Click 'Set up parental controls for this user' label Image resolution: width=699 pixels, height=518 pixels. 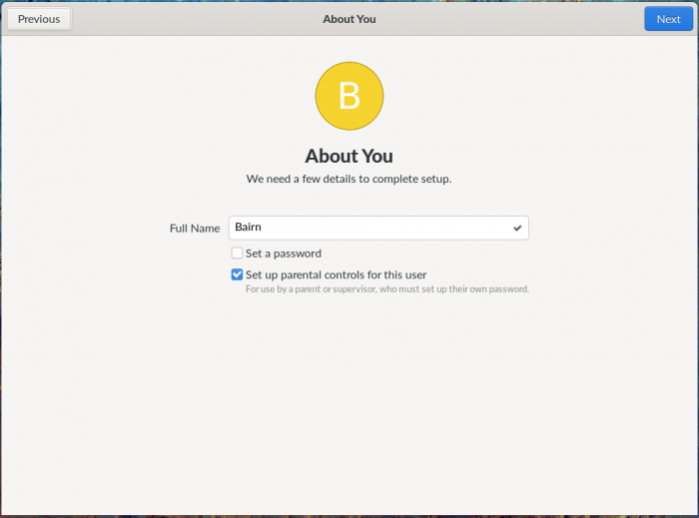pos(337,274)
